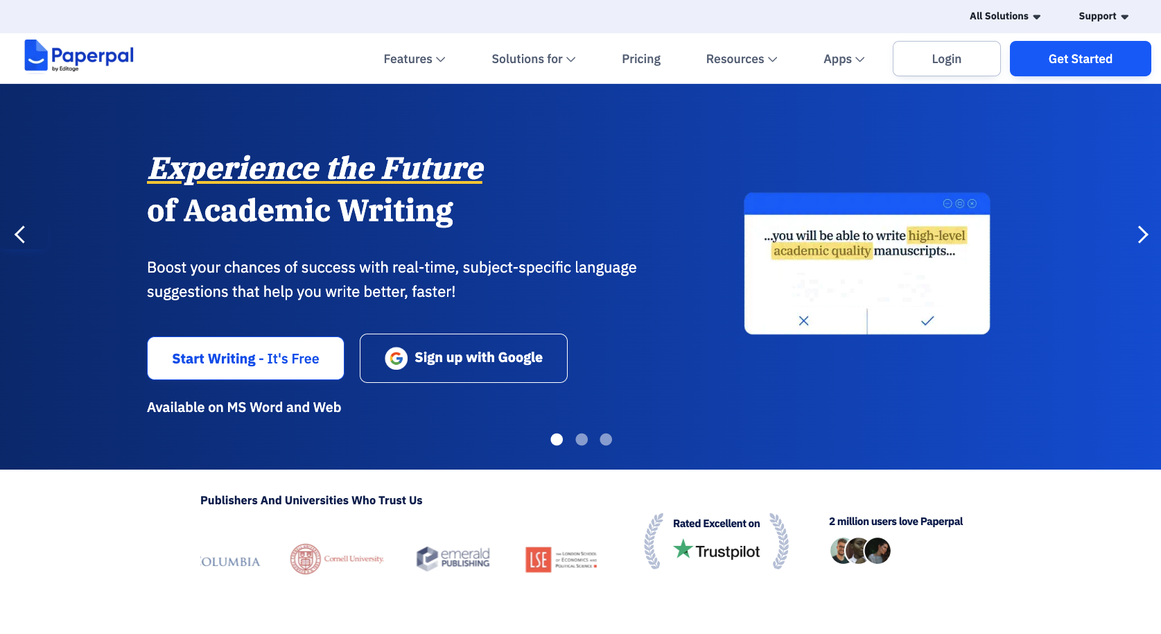This screenshot has width=1161, height=634.
Task: Advance to the next carousel slide arrow
Action: coord(1142,234)
